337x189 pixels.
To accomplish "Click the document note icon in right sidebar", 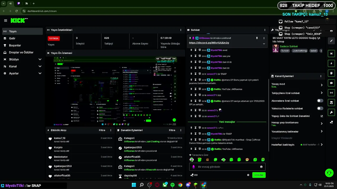I will tap(331, 73).
